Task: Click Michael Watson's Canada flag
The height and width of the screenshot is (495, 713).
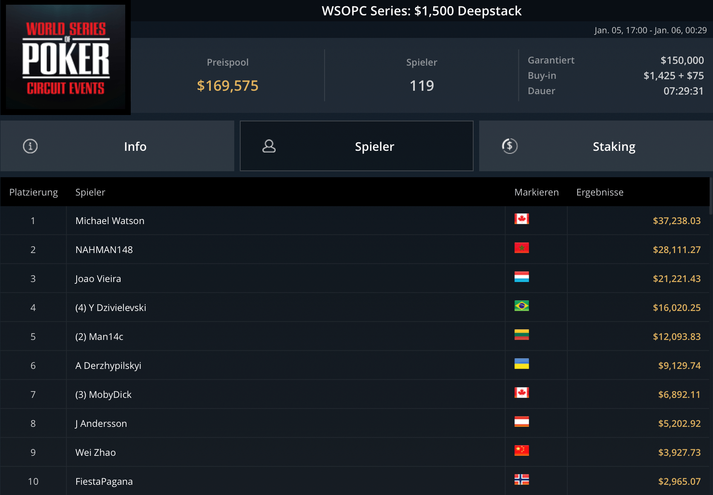Action: point(521,219)
